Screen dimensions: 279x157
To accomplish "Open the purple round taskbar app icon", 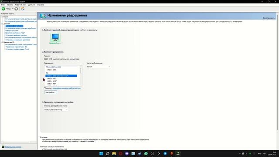I will click(x=127, y=154).
